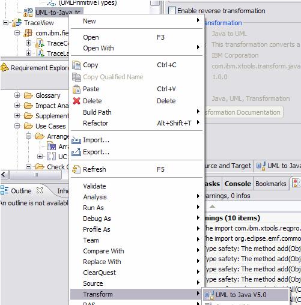
Task: Click the sort arrow in problems header
Action: [212, 206]
